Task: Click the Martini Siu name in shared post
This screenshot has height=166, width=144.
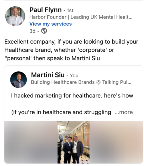Action: pos(48,75)
